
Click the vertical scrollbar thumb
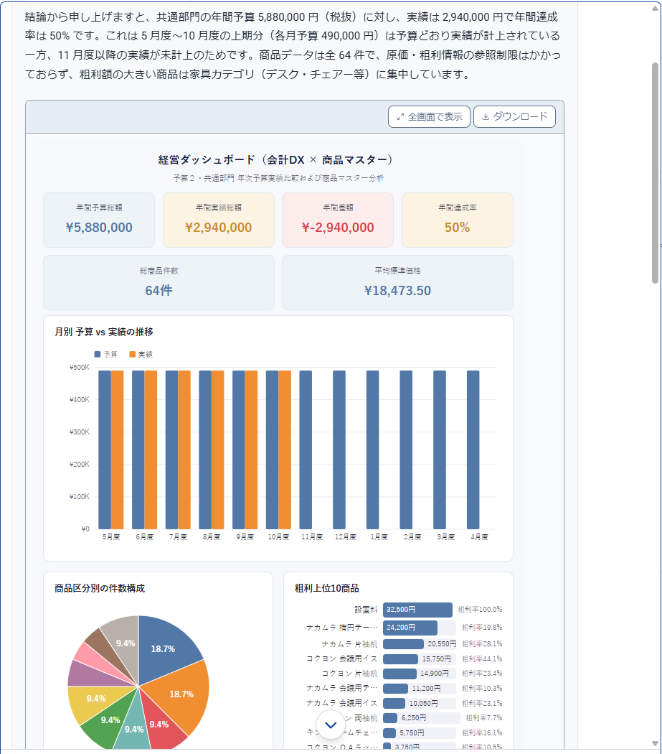click(656, 173)
